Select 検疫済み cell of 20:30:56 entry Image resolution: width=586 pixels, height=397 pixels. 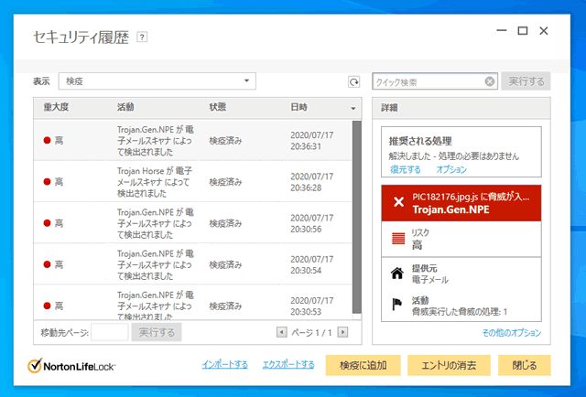point(225,223)
